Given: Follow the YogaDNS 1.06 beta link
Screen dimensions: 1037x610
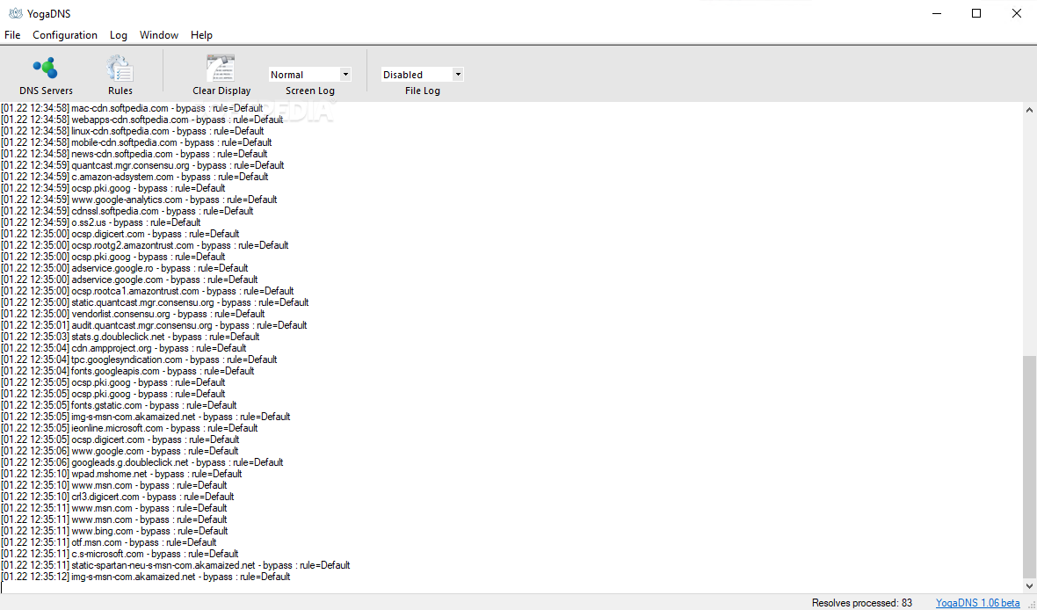Looking at the screenshot, I should 977,603.
